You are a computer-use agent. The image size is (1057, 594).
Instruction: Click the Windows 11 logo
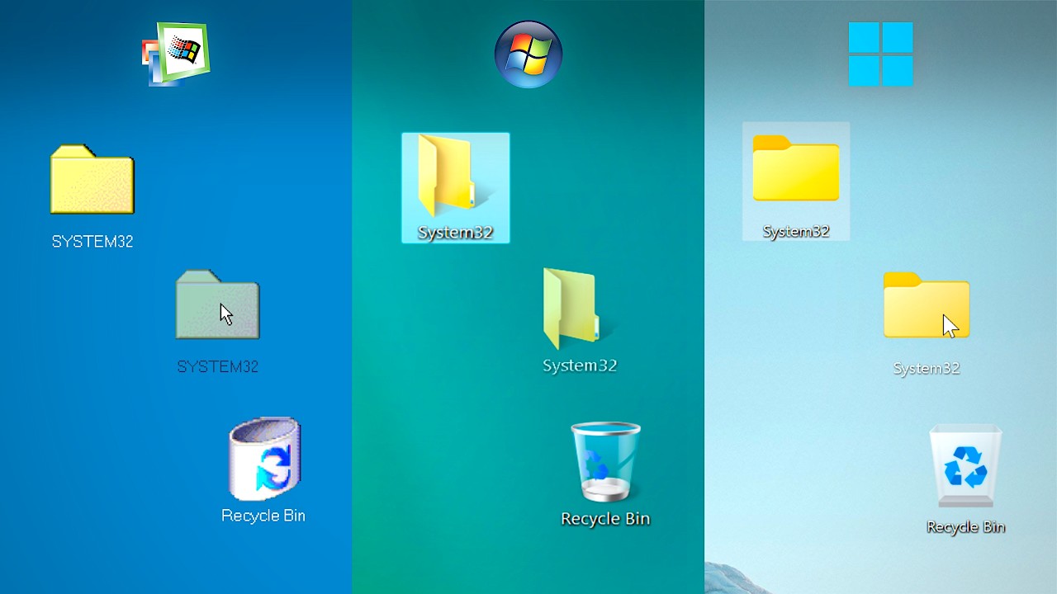(x=880, y=54)
